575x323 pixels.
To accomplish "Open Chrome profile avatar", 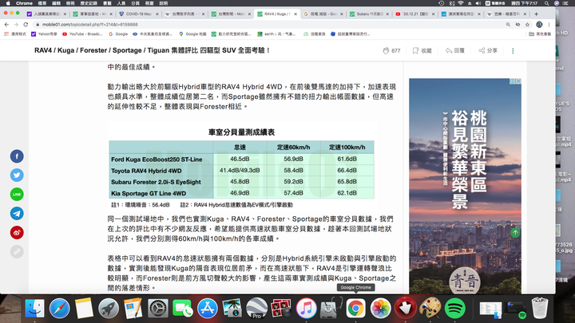I will [539, 25].
